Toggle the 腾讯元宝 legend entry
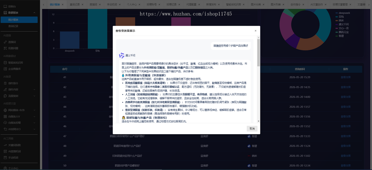372x170 pixels. click(x=343, y=32)
